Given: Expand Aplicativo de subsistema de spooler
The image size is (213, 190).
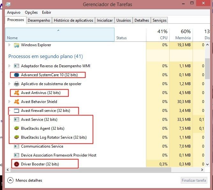Looking at the screenshot, I should click(9, 84).
